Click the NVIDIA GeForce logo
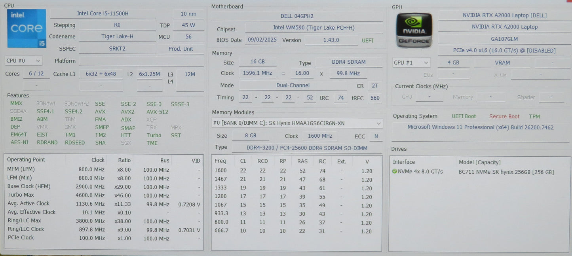 (x=414, y=30)
